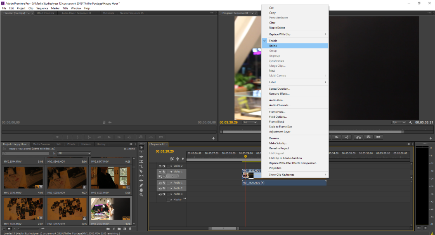This screenshot has height=235, width=435.
Task: Click the timeline playhead marker
Action: pyautogui.click(x=246, y=157)
